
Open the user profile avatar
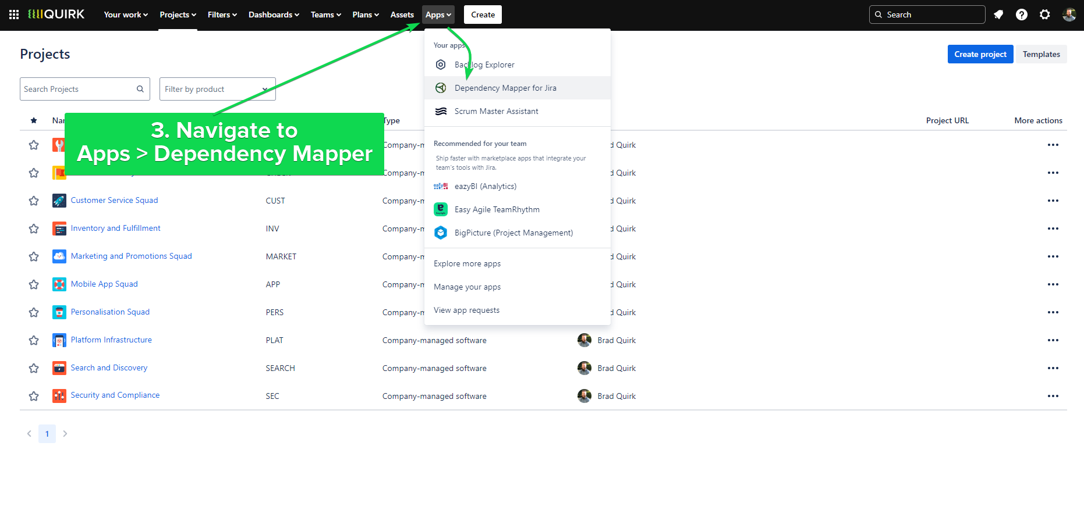click(x=1069, y=15)
